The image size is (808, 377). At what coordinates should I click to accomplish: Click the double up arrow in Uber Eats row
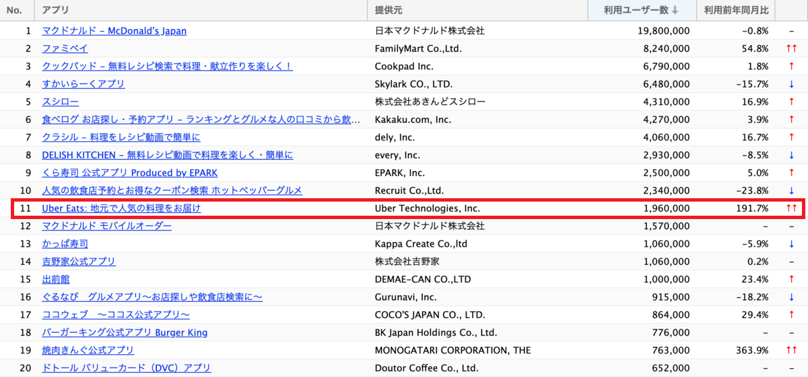tap(791, 208)
